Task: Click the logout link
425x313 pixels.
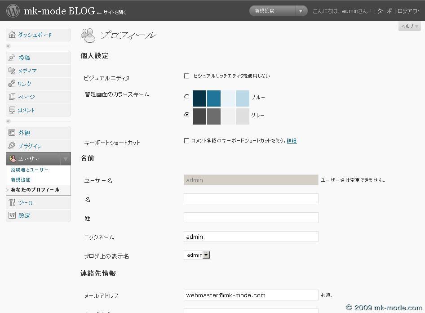Action: coord(408,11)
